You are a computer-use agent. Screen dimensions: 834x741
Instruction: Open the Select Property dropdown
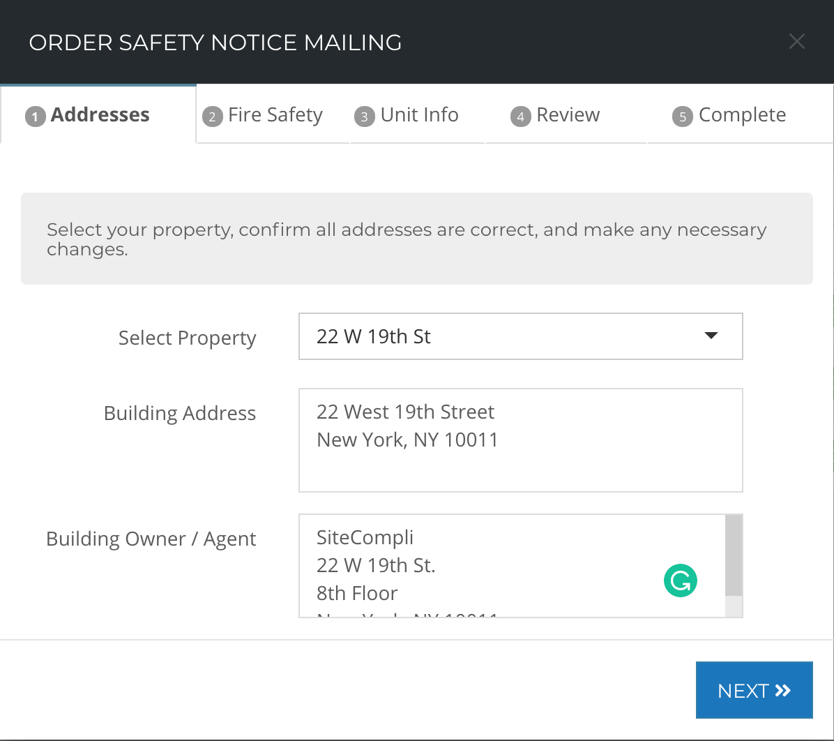(521, 336)
